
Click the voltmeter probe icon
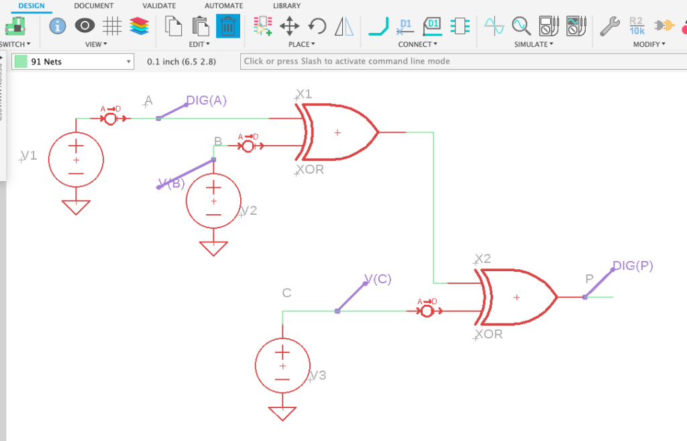pos(549,26)
